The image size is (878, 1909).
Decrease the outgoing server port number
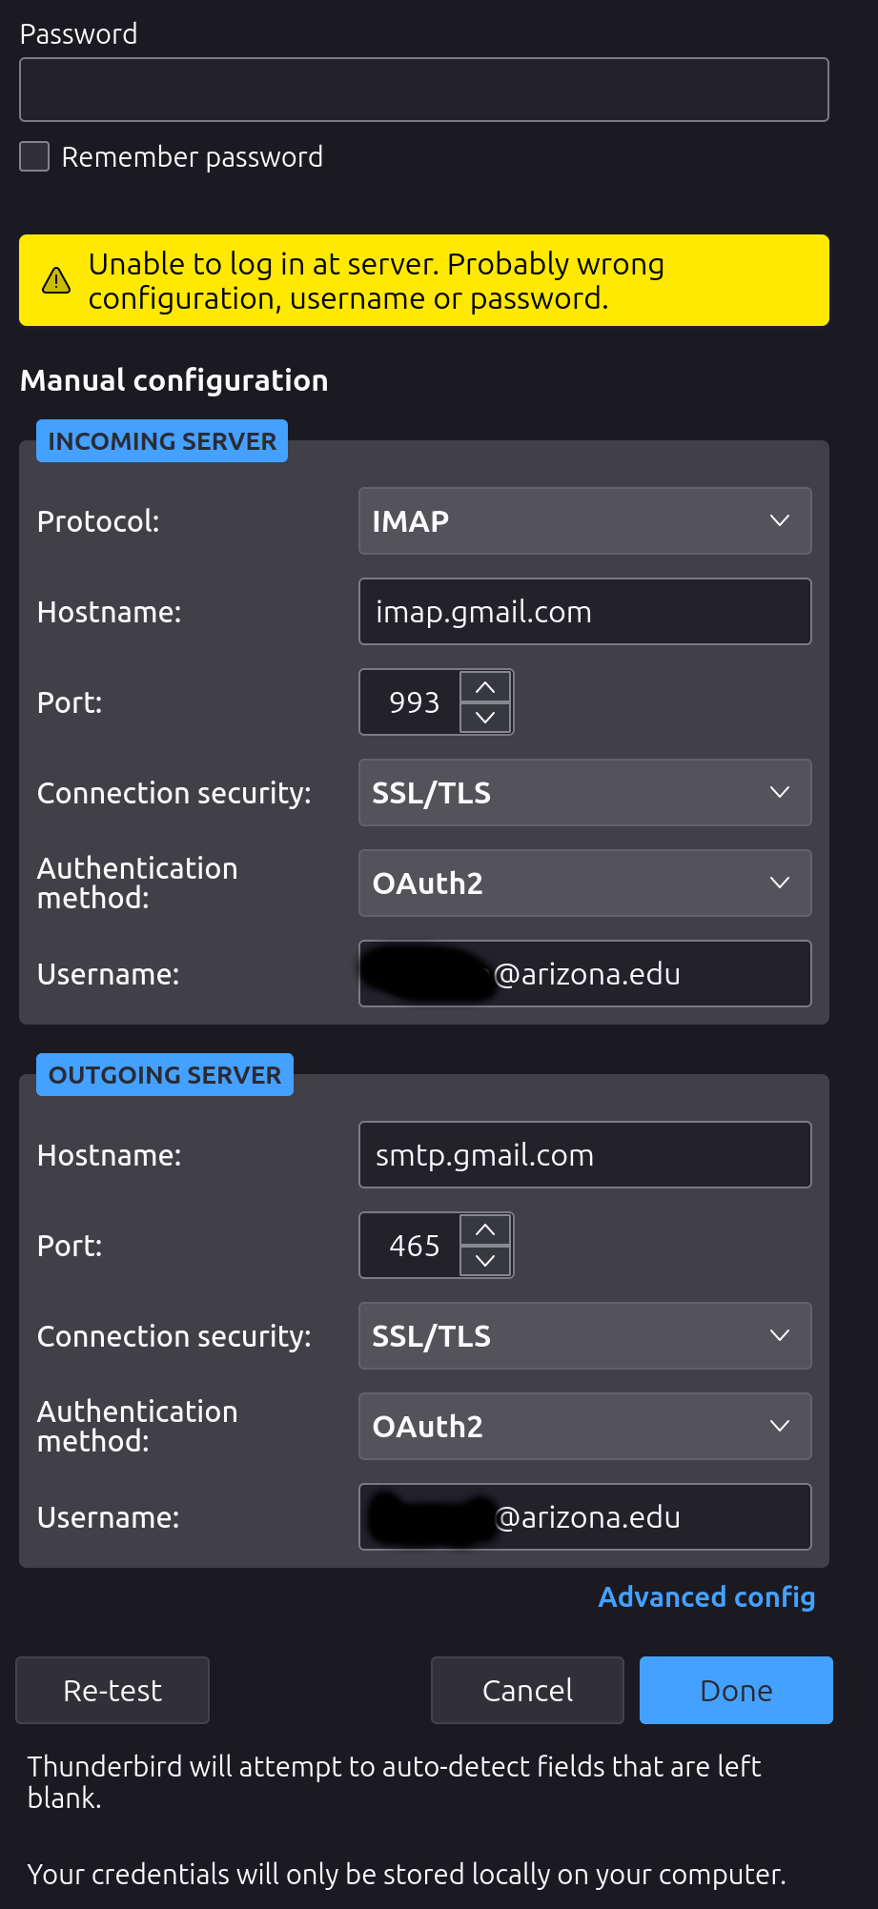point(485,1261)
